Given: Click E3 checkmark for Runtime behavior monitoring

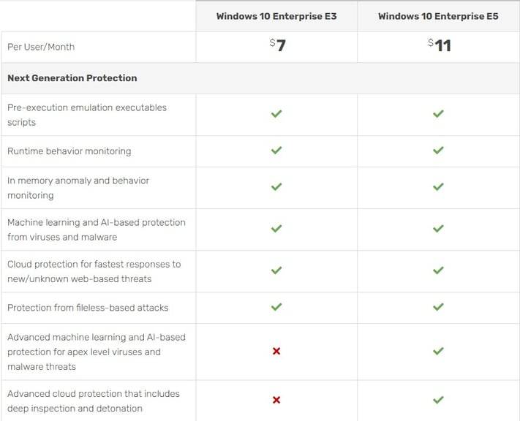Looking at the screenshot, I should coord(276,151).
